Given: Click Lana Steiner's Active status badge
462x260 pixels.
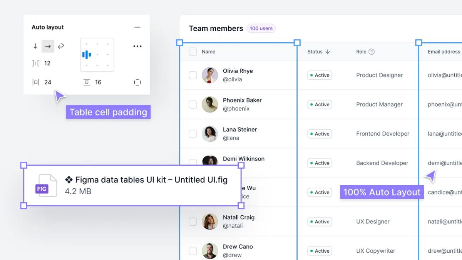Looking at the screenshot, I should (320, 134).
